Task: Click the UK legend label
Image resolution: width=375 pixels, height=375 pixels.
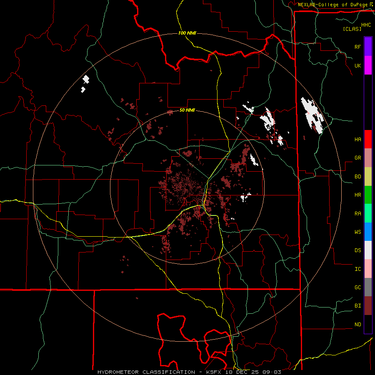Action: (x=357, y=65)
